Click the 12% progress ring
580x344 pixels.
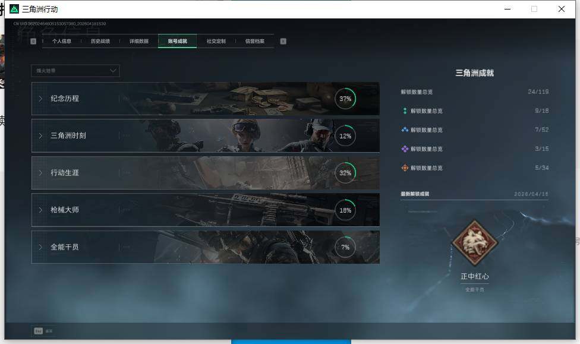345,135
